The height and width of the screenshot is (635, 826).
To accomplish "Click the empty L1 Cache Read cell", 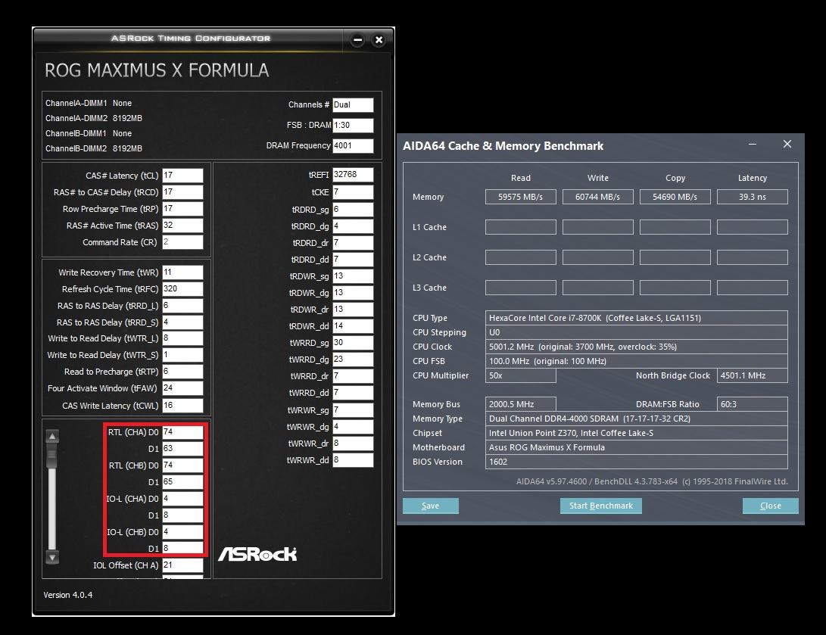I will click(x=520, y=227).
